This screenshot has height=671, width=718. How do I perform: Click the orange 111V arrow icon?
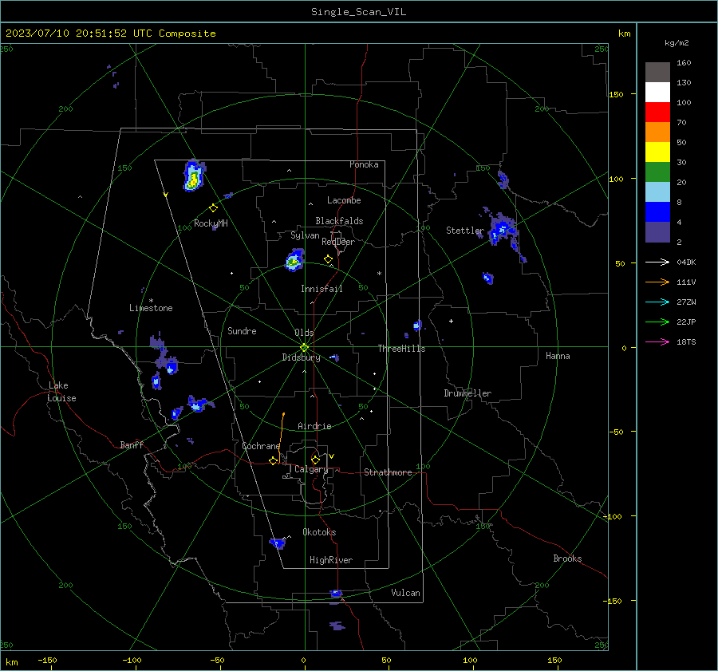[x=657, y=282]
